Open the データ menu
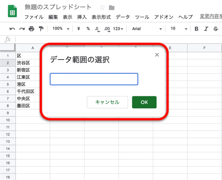The image size is (222, 180). (x=123, y=17)
